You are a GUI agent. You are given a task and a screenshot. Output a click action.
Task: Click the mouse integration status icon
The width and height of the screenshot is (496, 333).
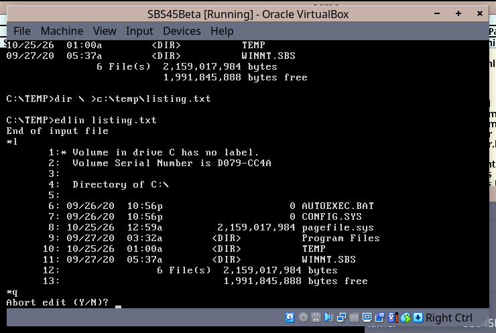[406, 317]
